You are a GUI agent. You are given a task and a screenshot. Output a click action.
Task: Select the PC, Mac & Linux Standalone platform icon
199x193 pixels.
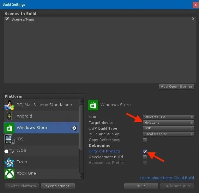(x=9, y=105)
